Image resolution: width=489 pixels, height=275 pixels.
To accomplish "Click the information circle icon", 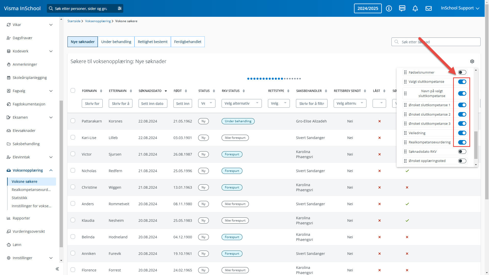I will coord(389,8).
